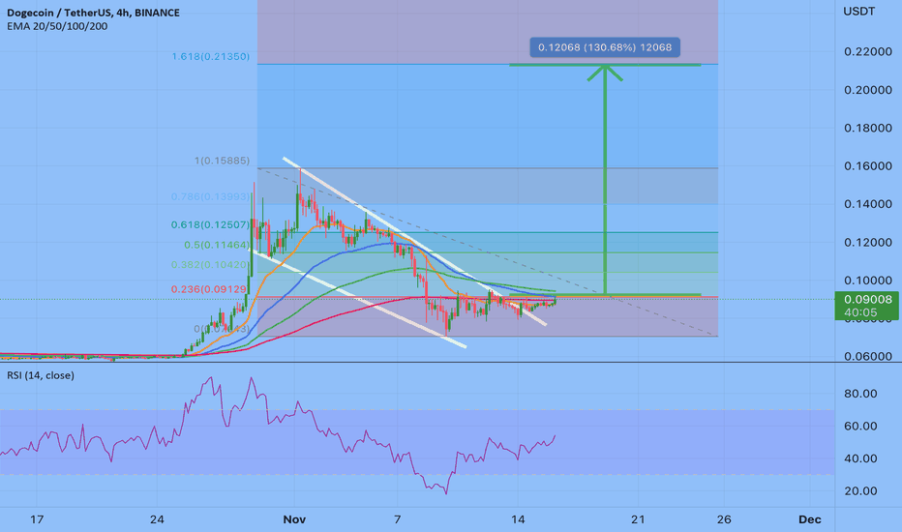Click 0.22000 on the price axis

click(x=866, y=51)
